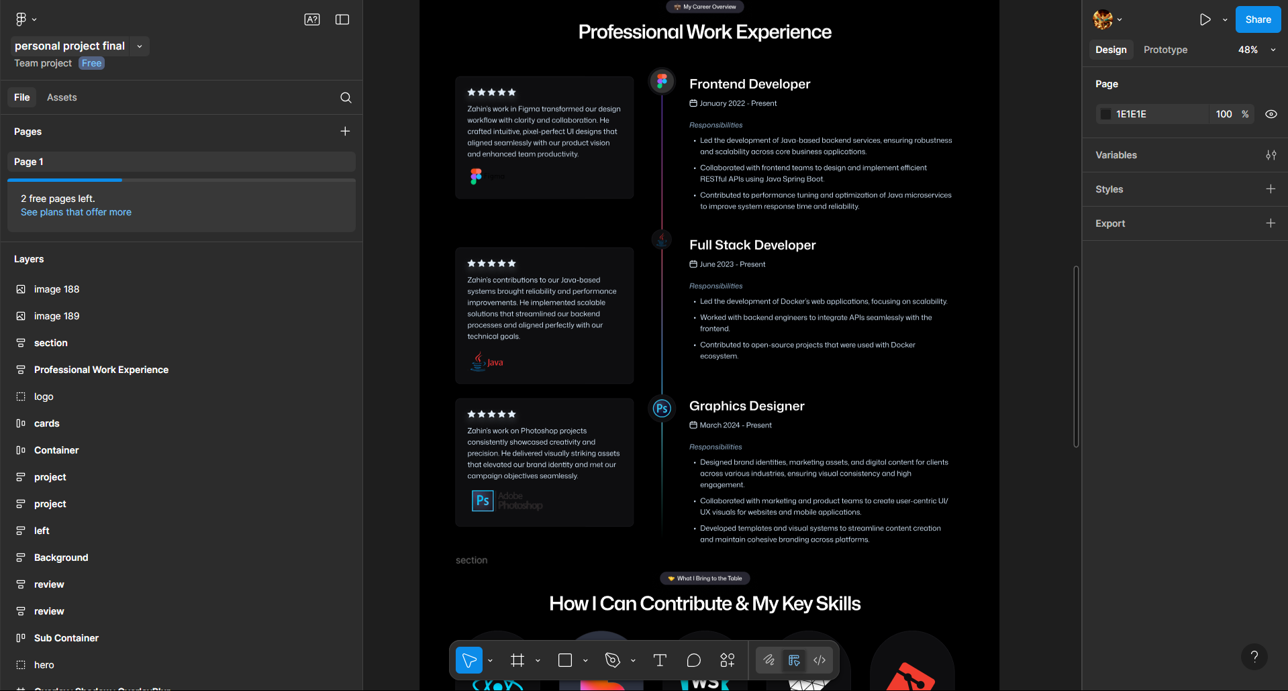
Task: Expand the personal project final name dropdown
Action: (x=139, y=46)
